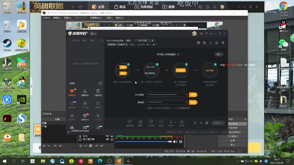The image size is (294, 165).
Task: Toggle visibility of 显示器采集 source
Action: (107, 139)
